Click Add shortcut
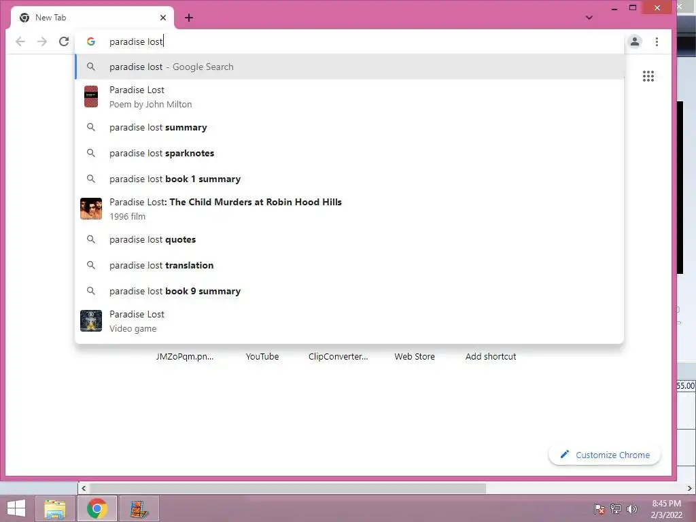 491,356
